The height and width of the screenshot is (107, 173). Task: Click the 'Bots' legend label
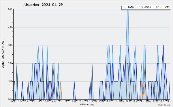166,7
